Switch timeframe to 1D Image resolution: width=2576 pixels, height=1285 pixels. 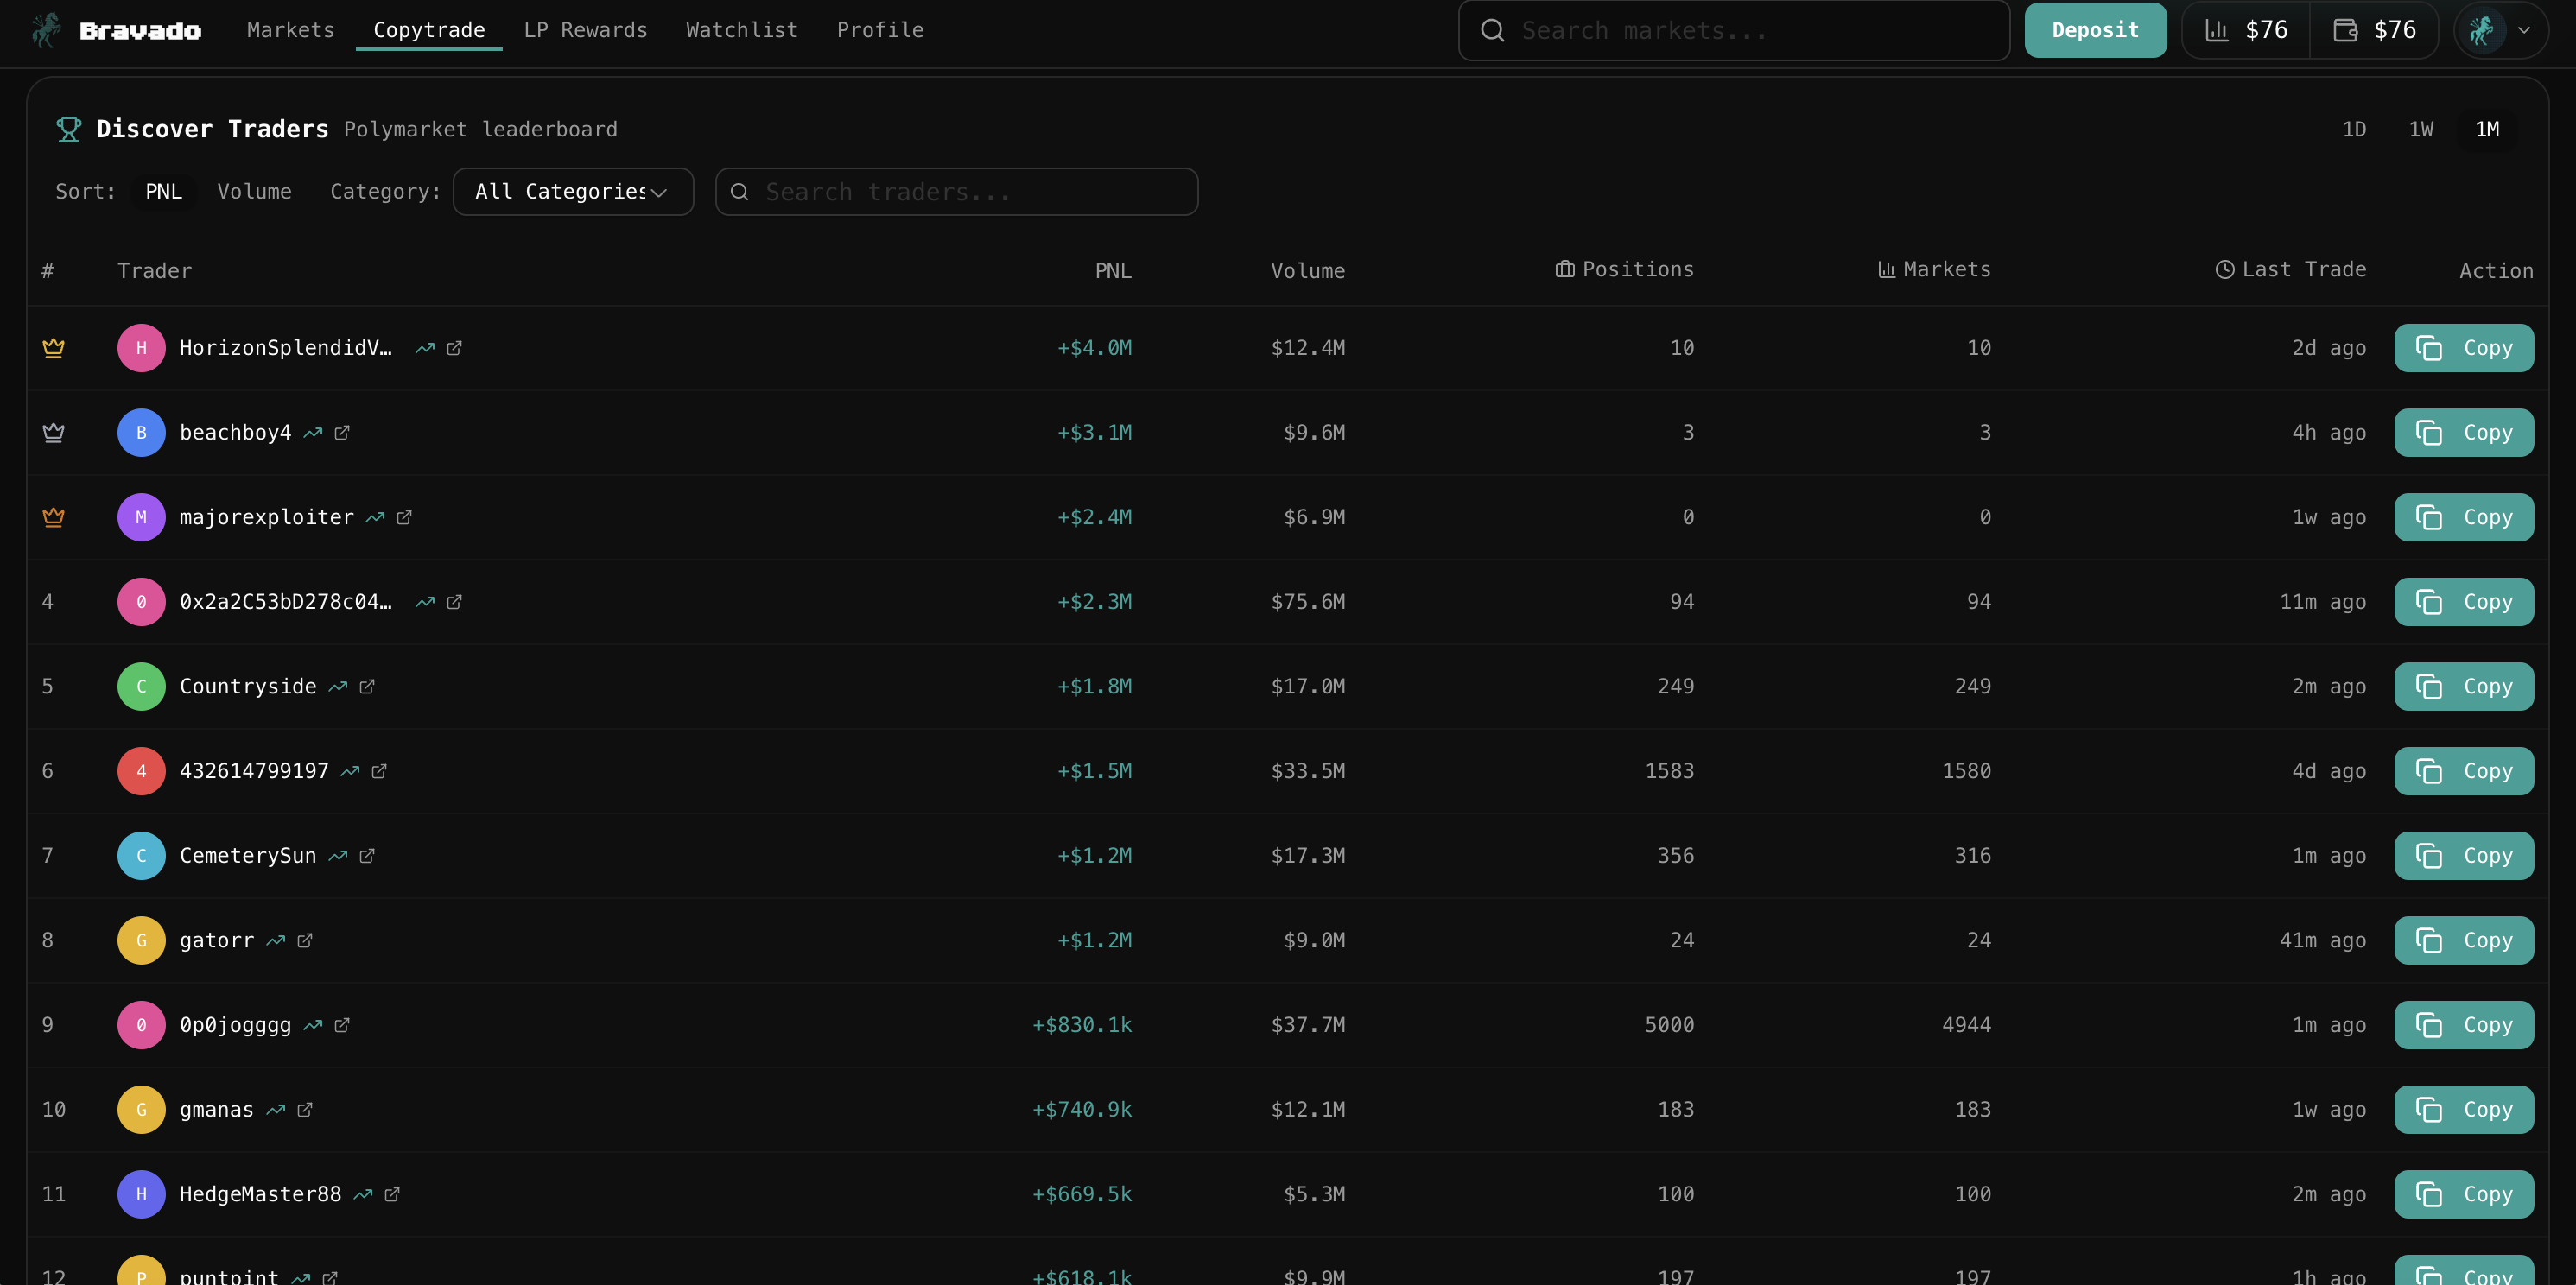(2354, 129)
